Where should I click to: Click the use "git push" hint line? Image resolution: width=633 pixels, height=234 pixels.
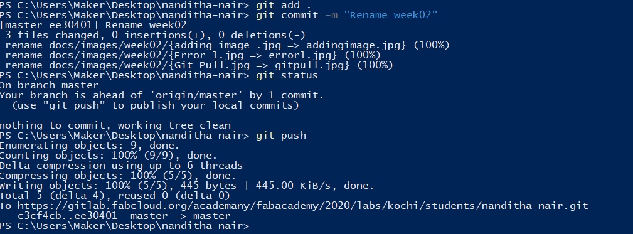pyautogui.click(x=156, y=105)
